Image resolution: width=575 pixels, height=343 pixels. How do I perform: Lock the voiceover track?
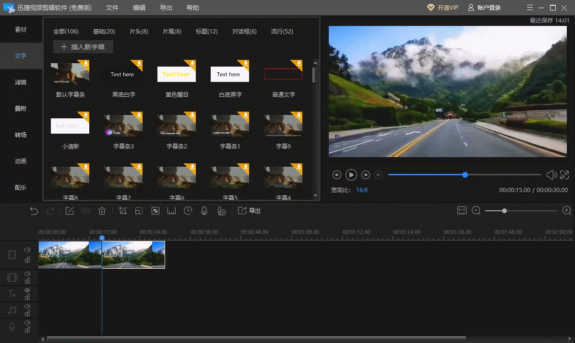point(27,330)
